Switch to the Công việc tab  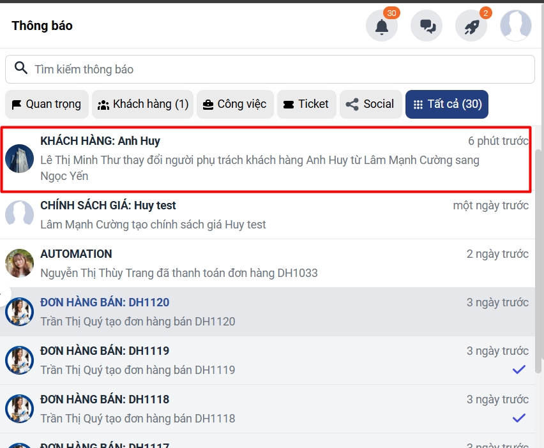[235, 104]
